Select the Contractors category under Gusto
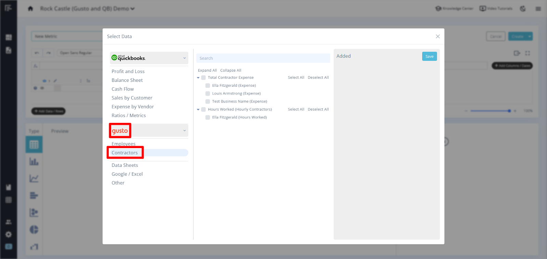547x259 pixels. click(x=125, y=153)
